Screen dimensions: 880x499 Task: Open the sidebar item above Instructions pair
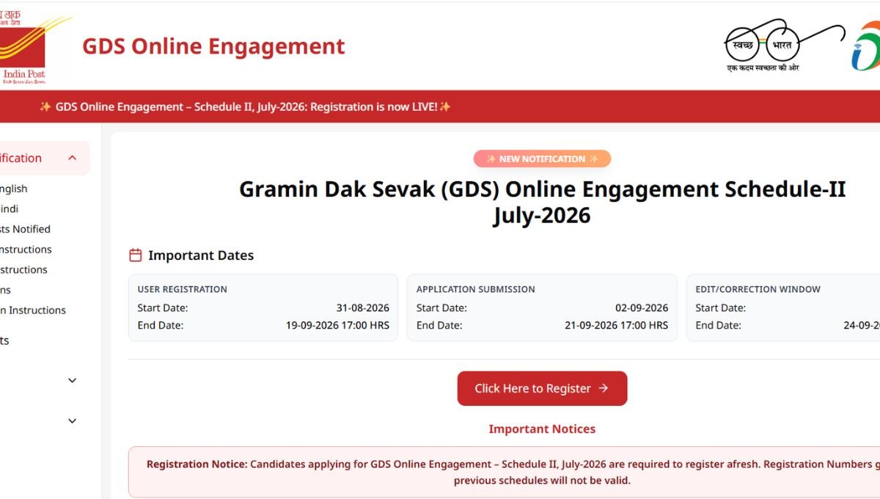[25, 229]
